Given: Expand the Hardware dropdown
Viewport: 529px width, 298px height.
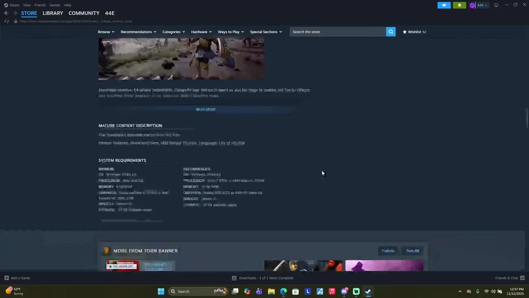Looking at the screenshot, I should (201, 32).
